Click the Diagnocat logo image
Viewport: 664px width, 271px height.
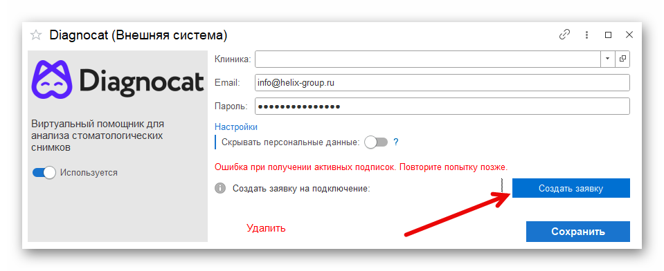pos(118,79)
